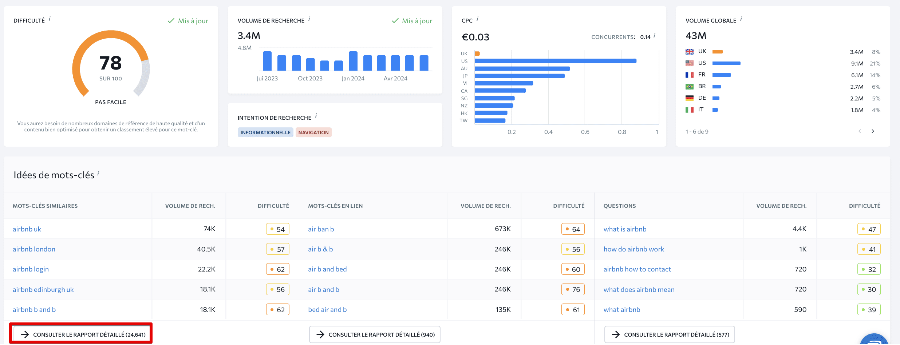Click the 43M global volume value
Image resolution: width=900 pixels, height=345 pixels.
point(696,36)
